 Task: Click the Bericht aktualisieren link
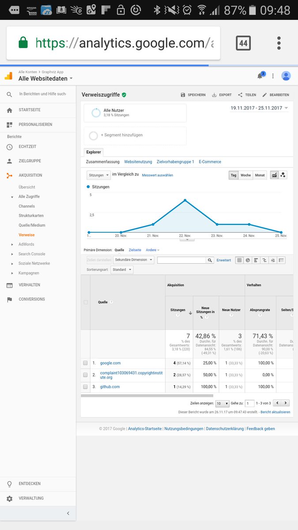click(275, 412)
